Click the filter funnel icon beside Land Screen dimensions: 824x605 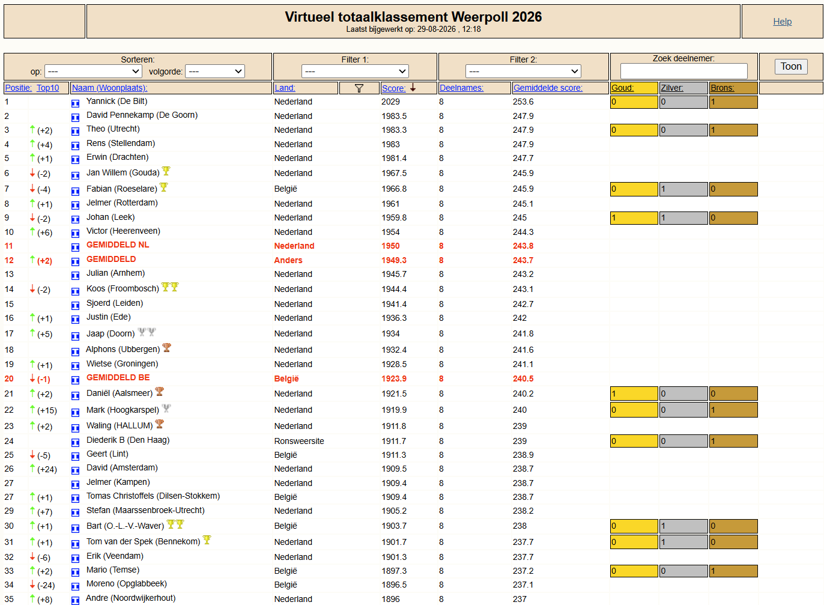[x=359, y=88]
